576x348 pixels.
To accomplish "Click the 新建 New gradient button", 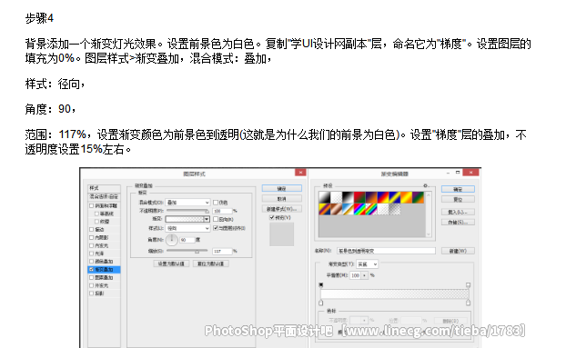I will pos(458,251).
